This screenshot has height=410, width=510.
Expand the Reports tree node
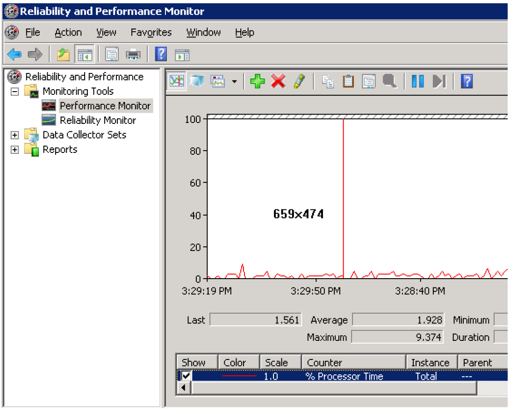[x=15, y=150]
